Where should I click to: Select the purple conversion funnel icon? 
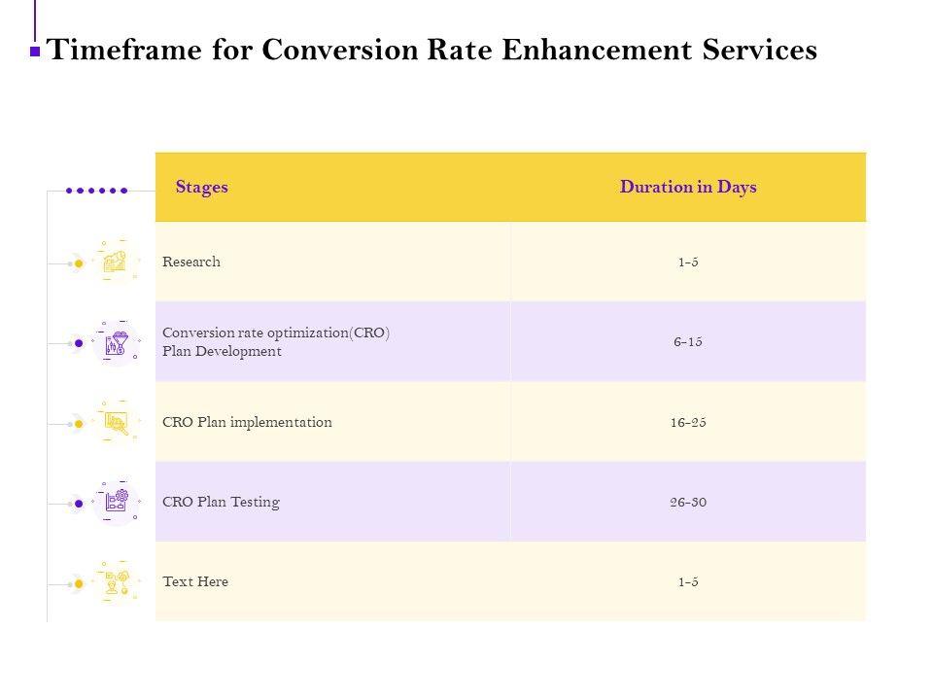tap(117, 342)
